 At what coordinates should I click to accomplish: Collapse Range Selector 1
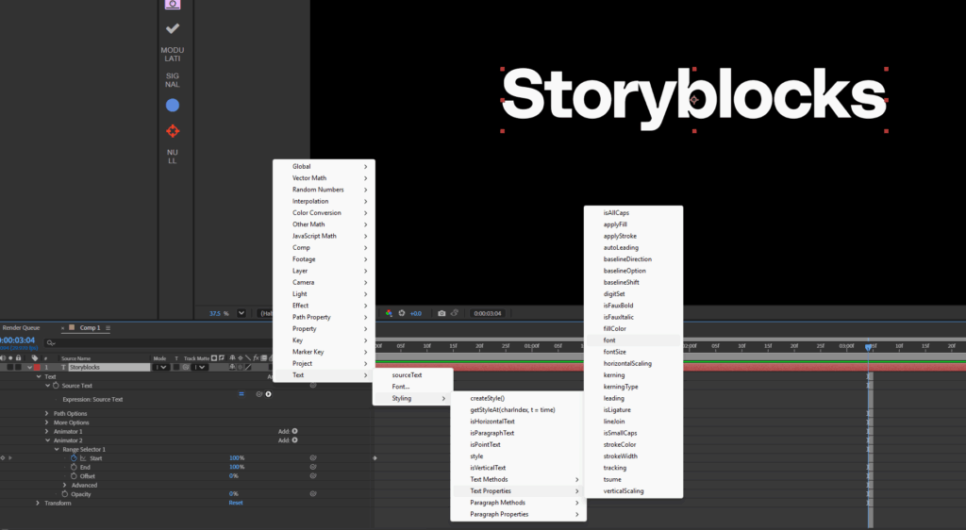point(57,449)
